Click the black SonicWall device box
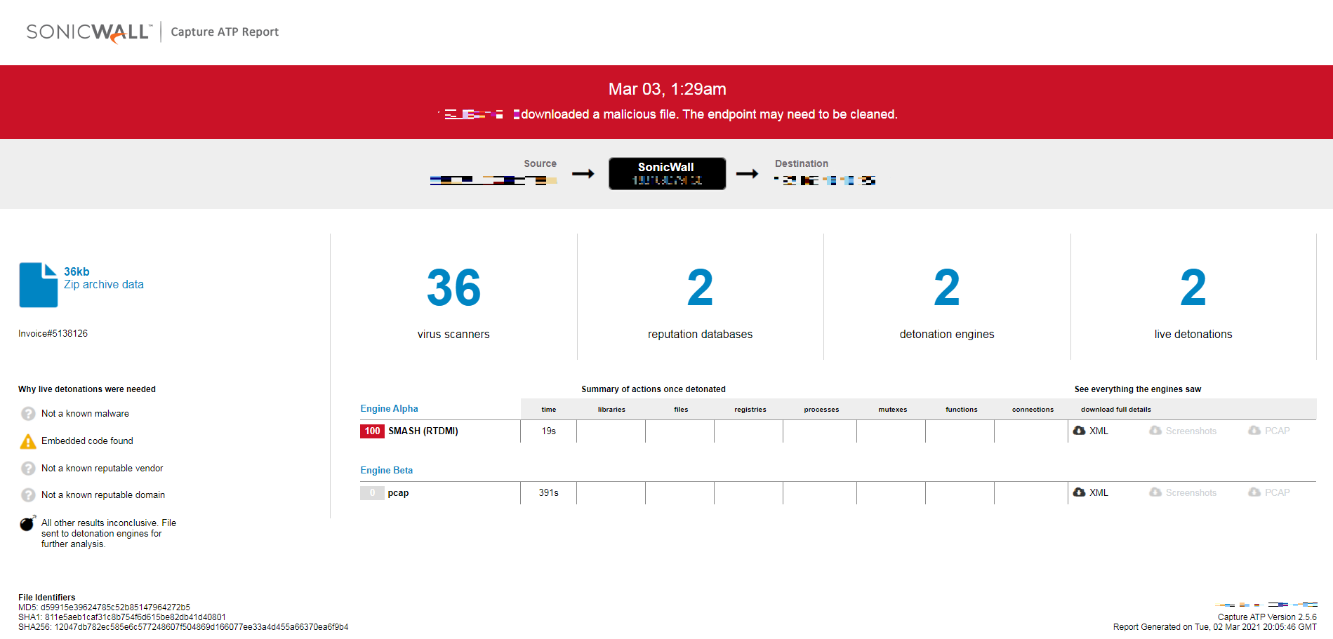This screenshot has width=1333, height=639. coord(667,173)
